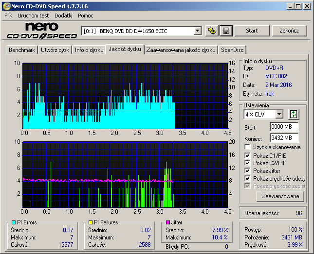Click the green refresh speed icon
Image resolution: width=314 pixels, height=254 pixels.
[x=294, y=114]
